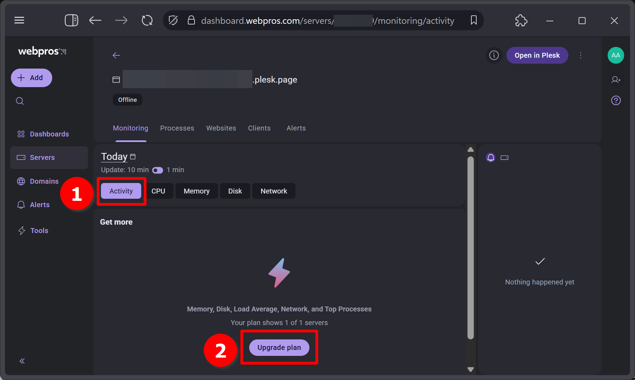Click the scrollbar down arrow

(x=471, y=369)
